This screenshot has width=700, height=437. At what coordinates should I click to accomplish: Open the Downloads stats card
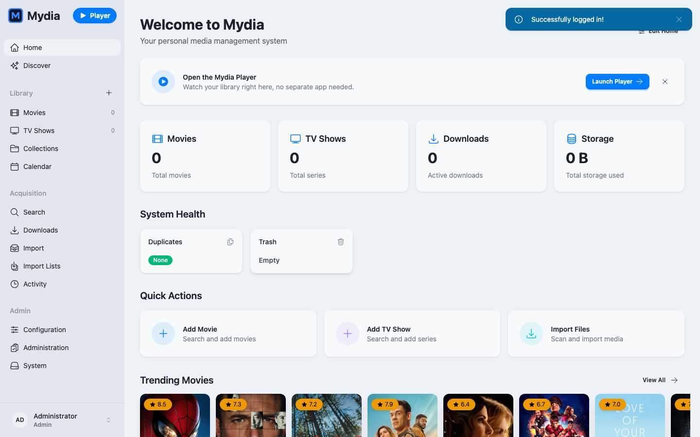pyautogui.click(x=481, y=156)
